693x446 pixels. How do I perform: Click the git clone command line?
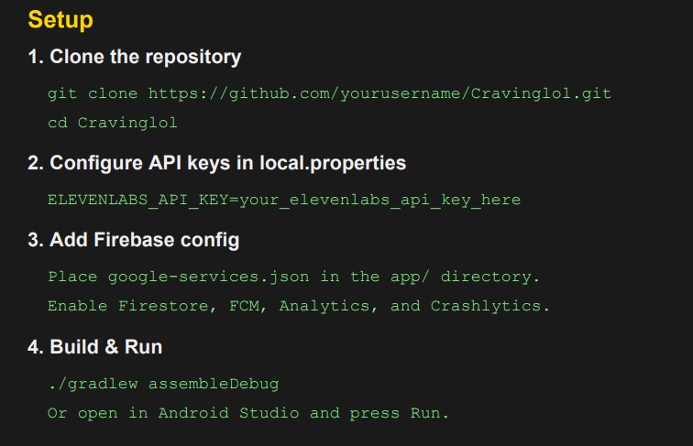329,93
